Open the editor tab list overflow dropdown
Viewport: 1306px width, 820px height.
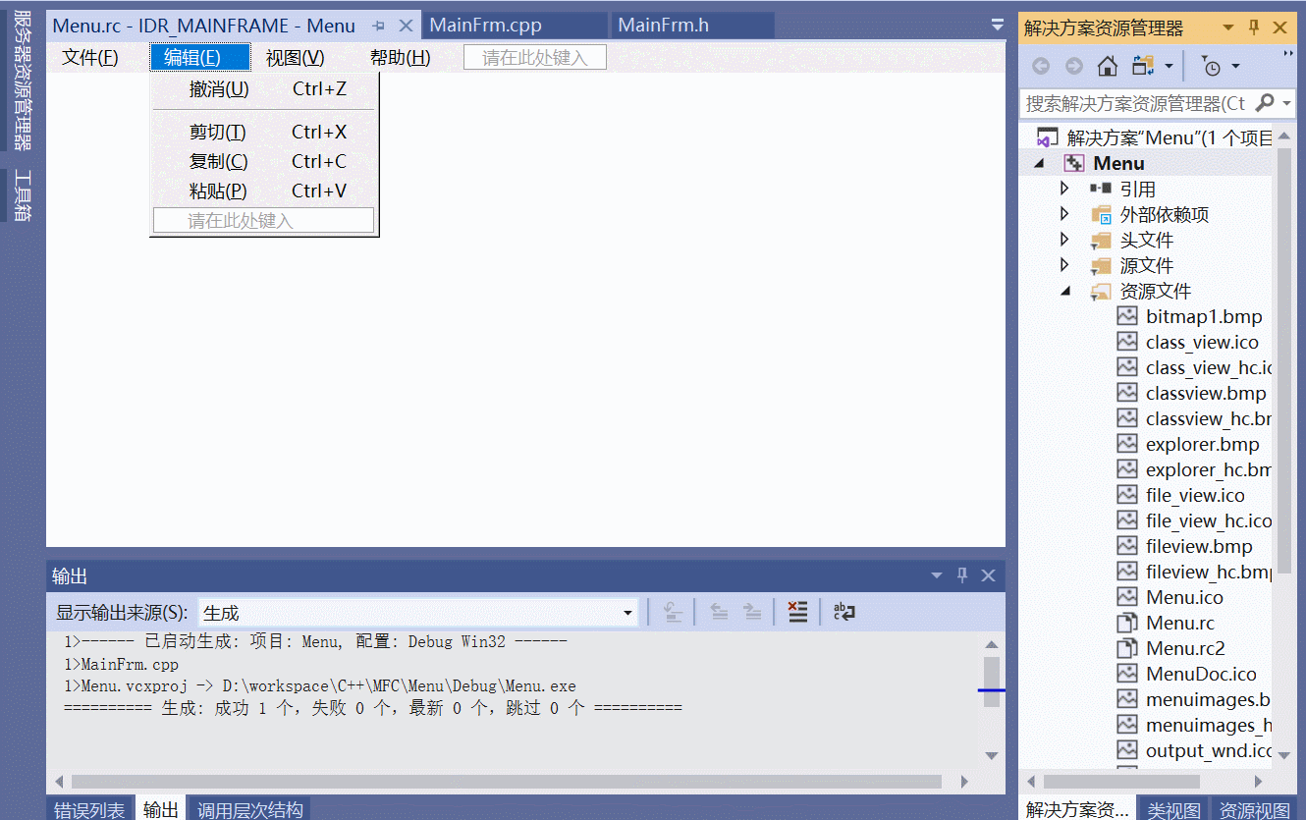[998, 26]
